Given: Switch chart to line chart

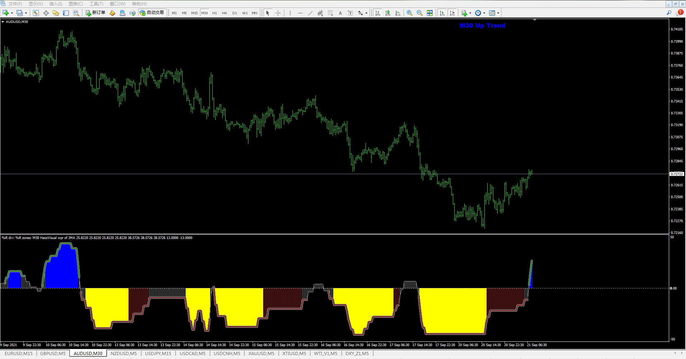Looking at the screenshot, I should point(398,13).
